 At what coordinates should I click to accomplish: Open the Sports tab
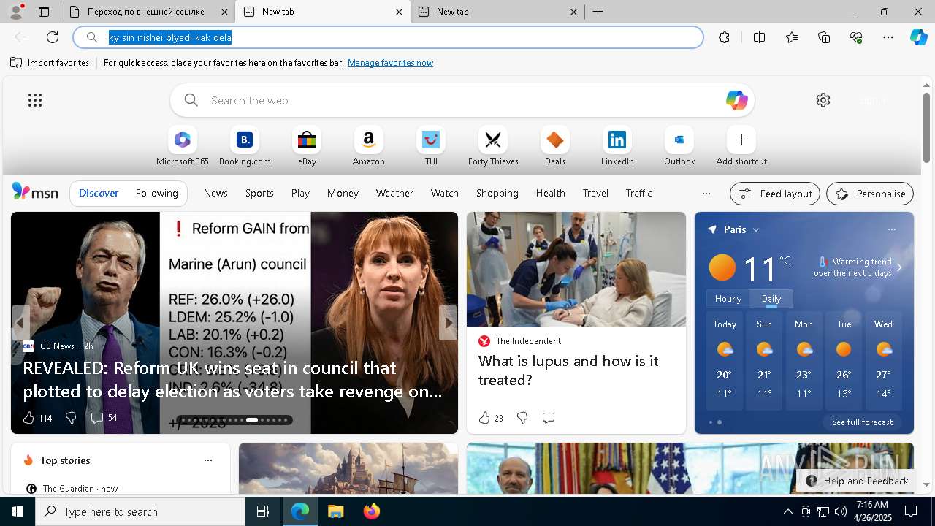coord(259,193)
